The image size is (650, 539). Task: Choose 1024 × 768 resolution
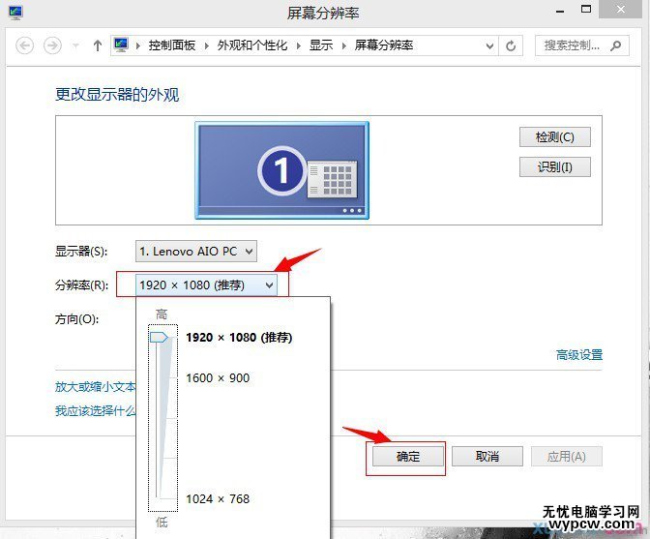(x=218, y=498)
